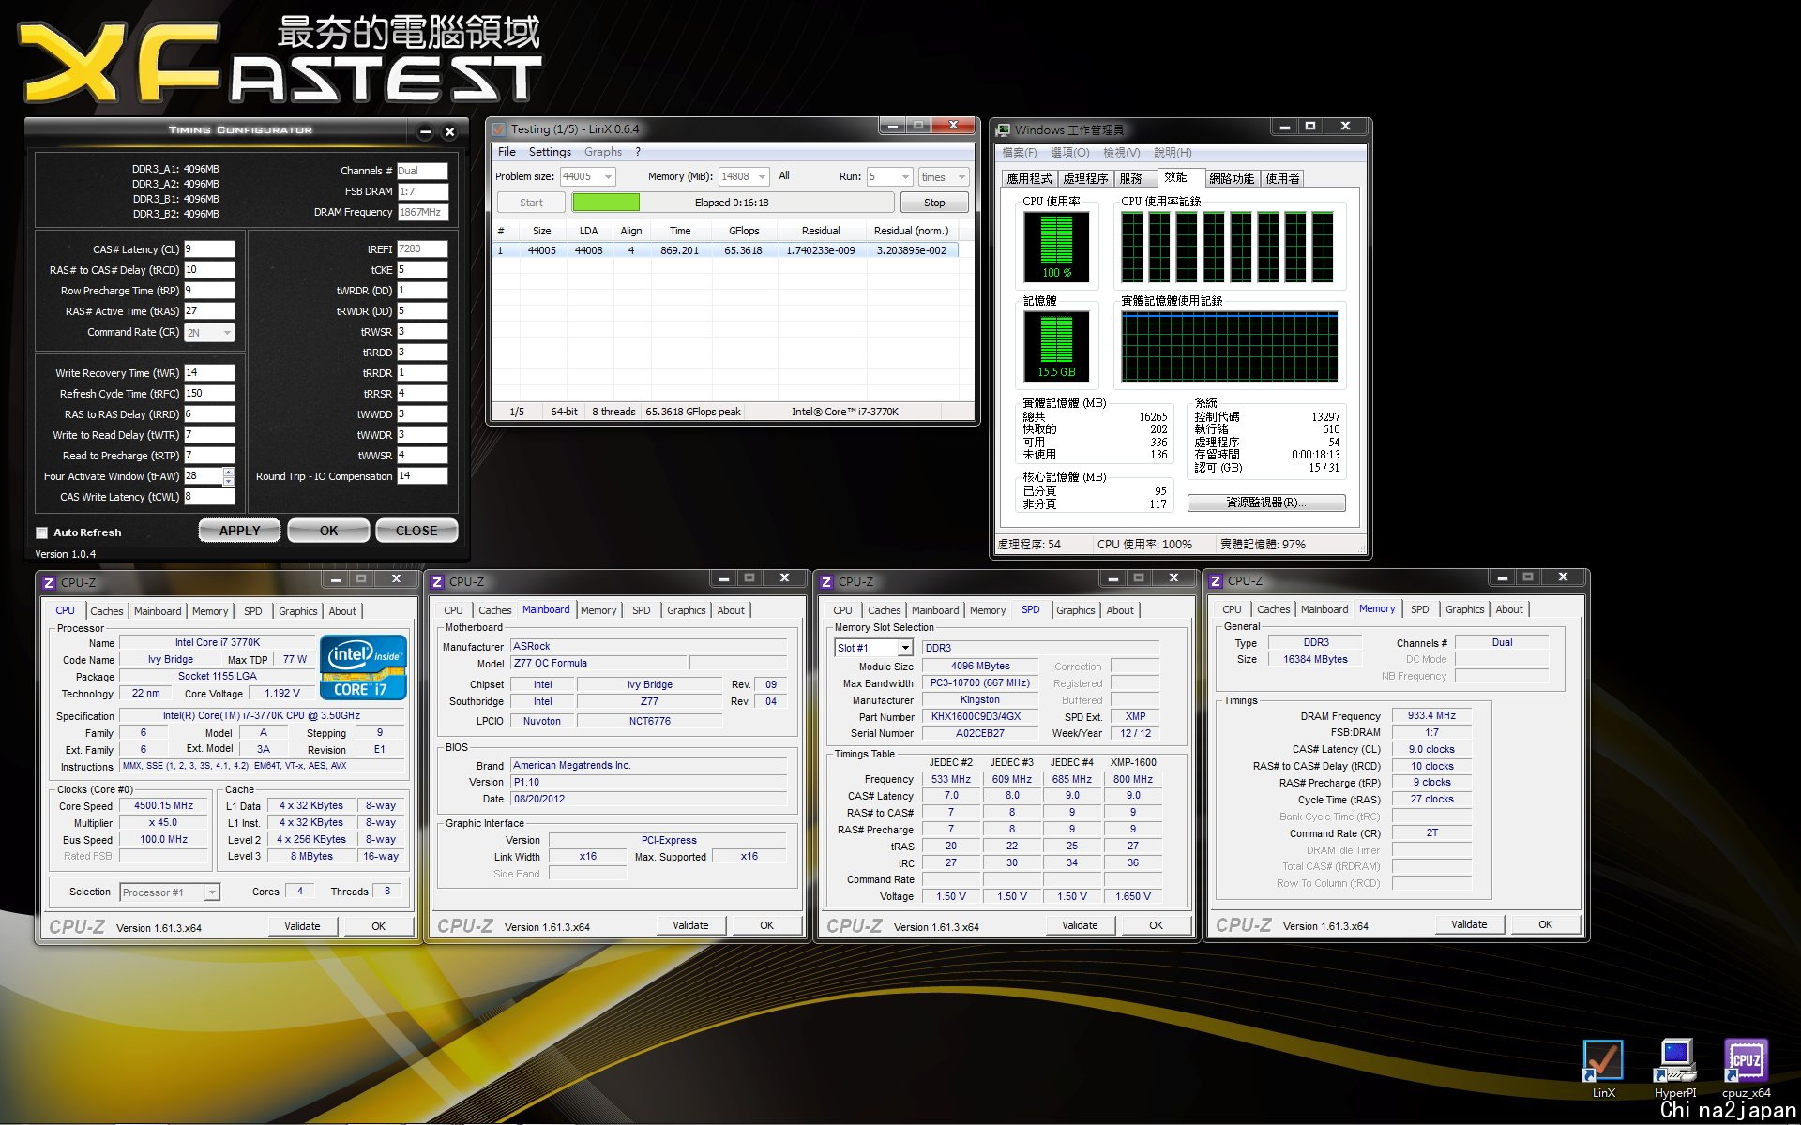The image size is (1801, 1125).
Task: Enable the Auto Refresh checkbox
Action: [x=41, y=532]
